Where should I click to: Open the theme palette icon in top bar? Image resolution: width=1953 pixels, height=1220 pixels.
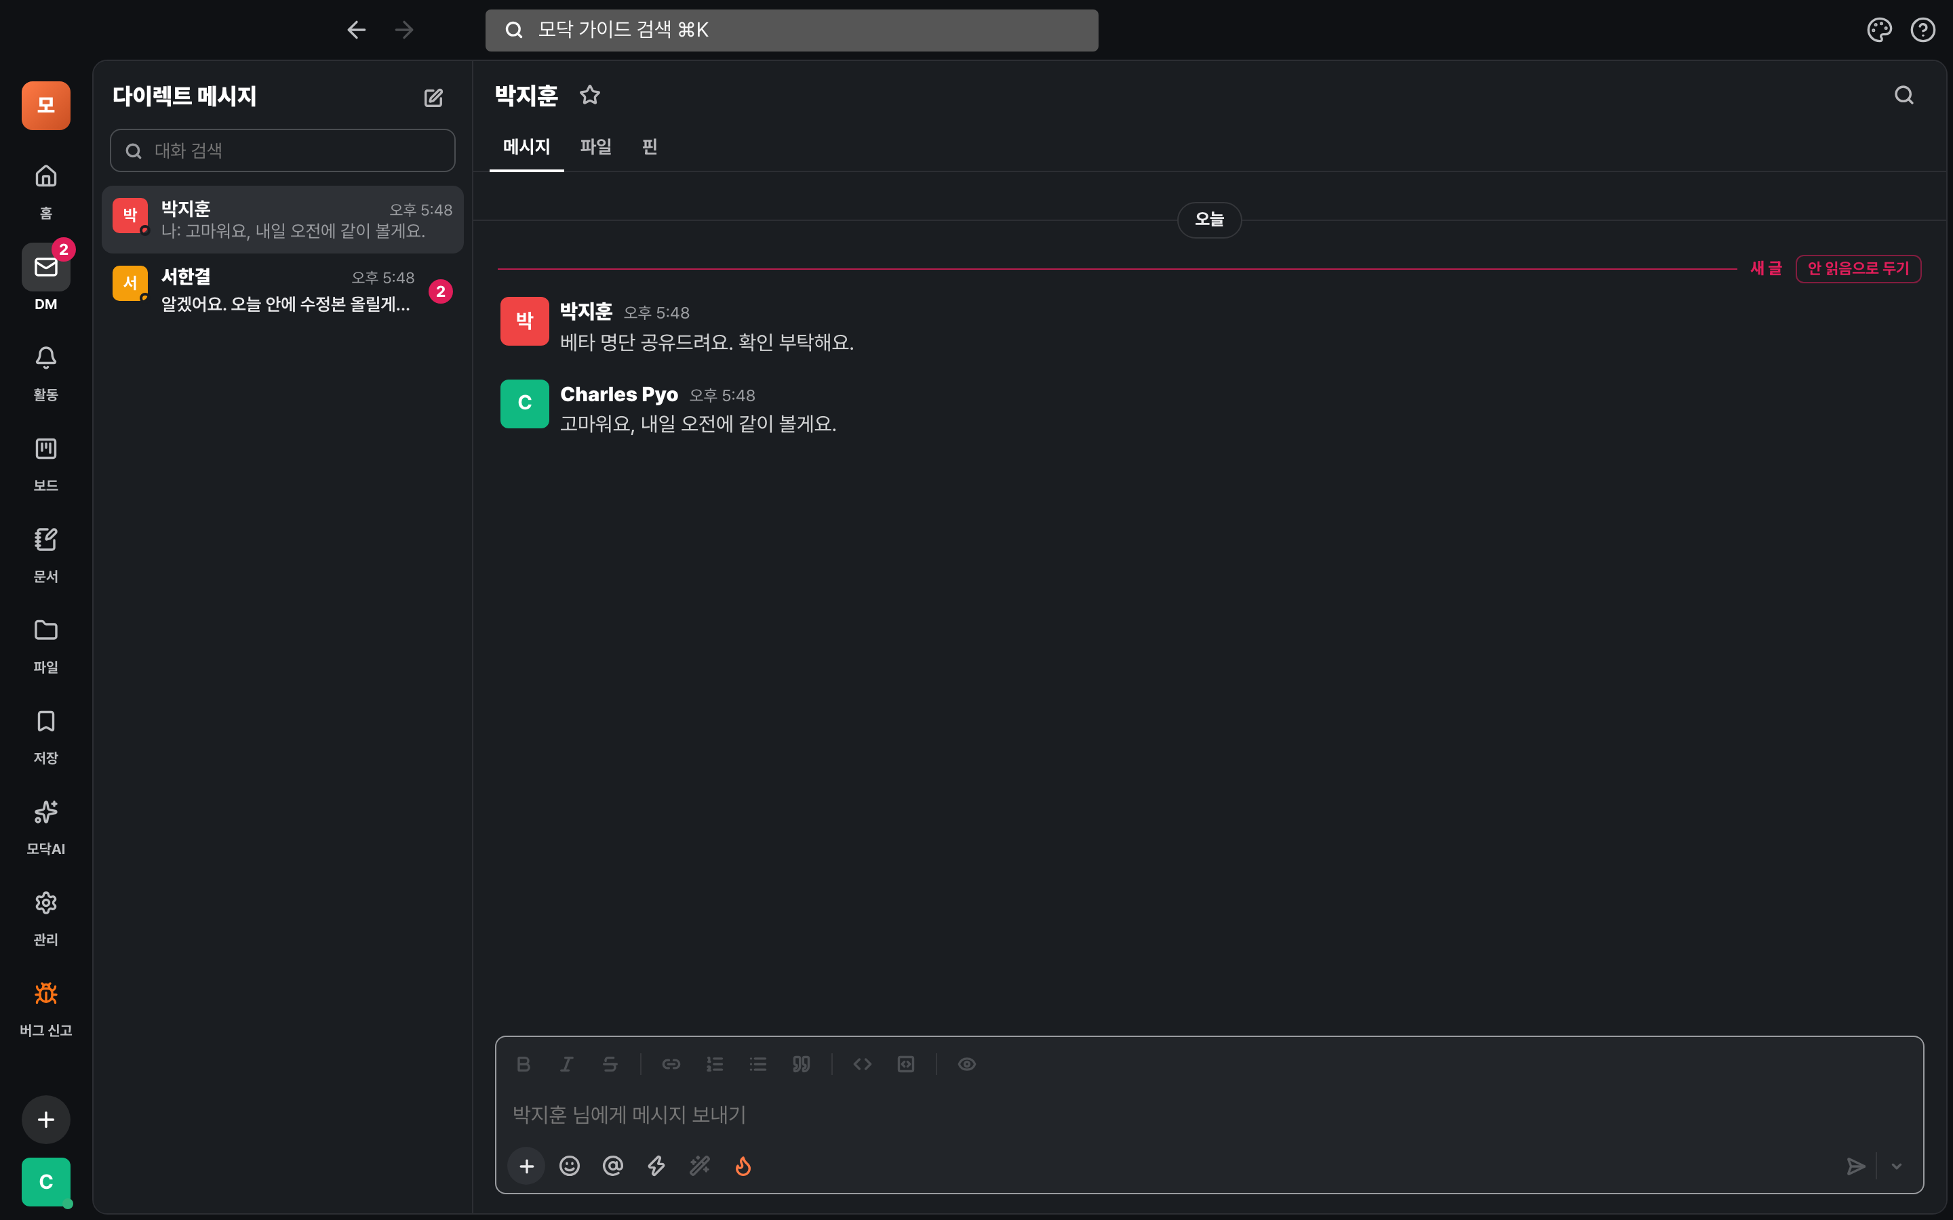1880,30
